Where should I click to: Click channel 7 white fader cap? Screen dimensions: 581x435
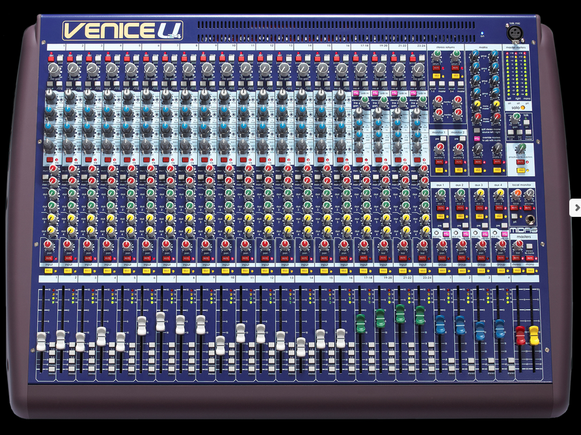point(161,322)
